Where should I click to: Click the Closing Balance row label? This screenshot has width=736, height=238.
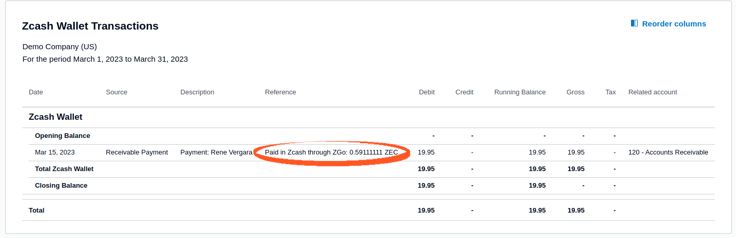click(61, 186)
